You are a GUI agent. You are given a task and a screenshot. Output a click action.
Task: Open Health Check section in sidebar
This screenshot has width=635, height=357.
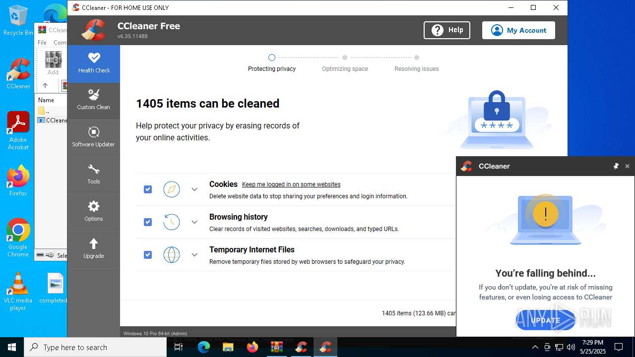[x=94, y=63]
